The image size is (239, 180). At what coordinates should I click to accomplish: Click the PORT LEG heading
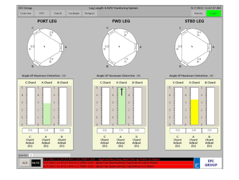pos(47,21)
